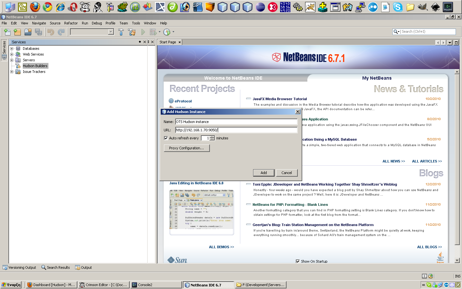This screenshot has height=289, width=462.
Task: Open JavaFX Media Browser Tutorial link
Action: pyautogui.click(x=280, y=99)
